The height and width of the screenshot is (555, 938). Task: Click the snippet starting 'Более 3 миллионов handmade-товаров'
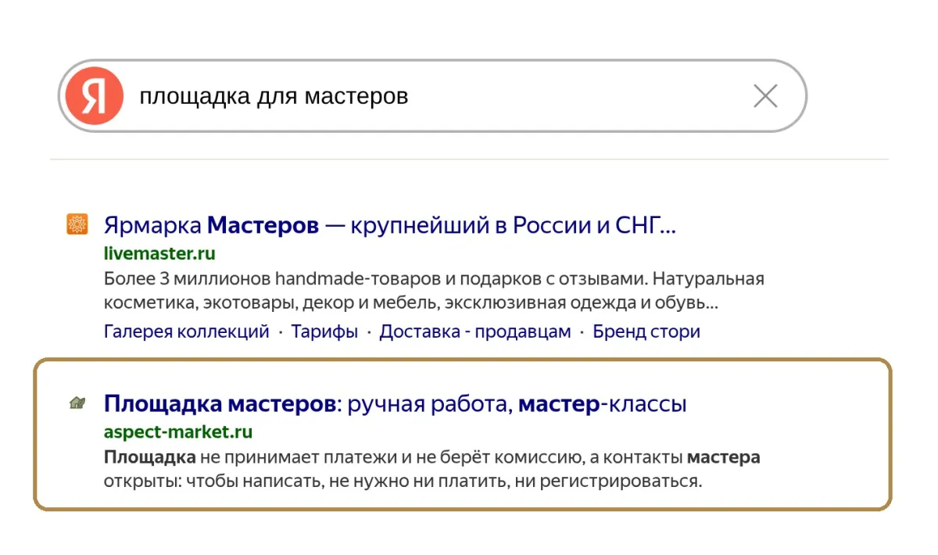(x=434, y=291)
